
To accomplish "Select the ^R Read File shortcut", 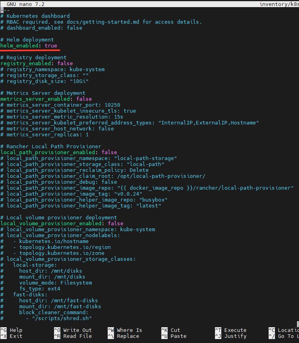I will (73, 336).
